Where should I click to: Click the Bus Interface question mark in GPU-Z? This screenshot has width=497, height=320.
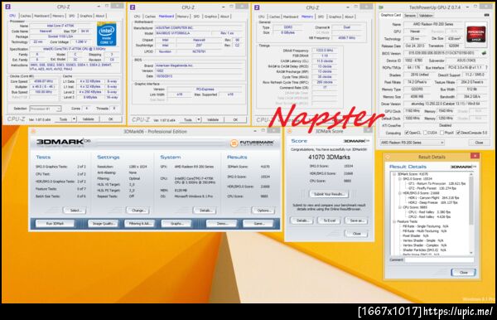point(486,67)
